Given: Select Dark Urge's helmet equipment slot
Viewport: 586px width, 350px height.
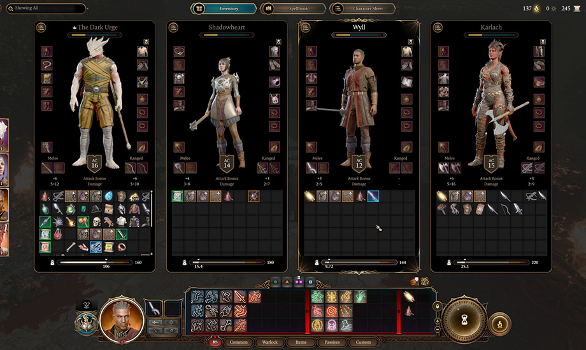Looking at the screenshot, I should pyautogui.click(x=46, y=51).
